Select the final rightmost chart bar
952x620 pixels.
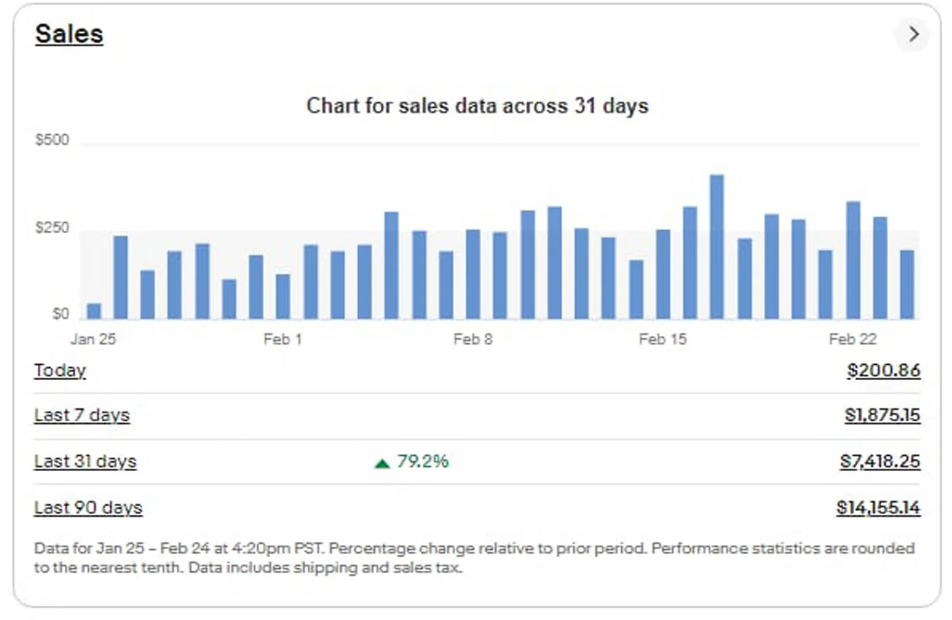pos(907,284)
